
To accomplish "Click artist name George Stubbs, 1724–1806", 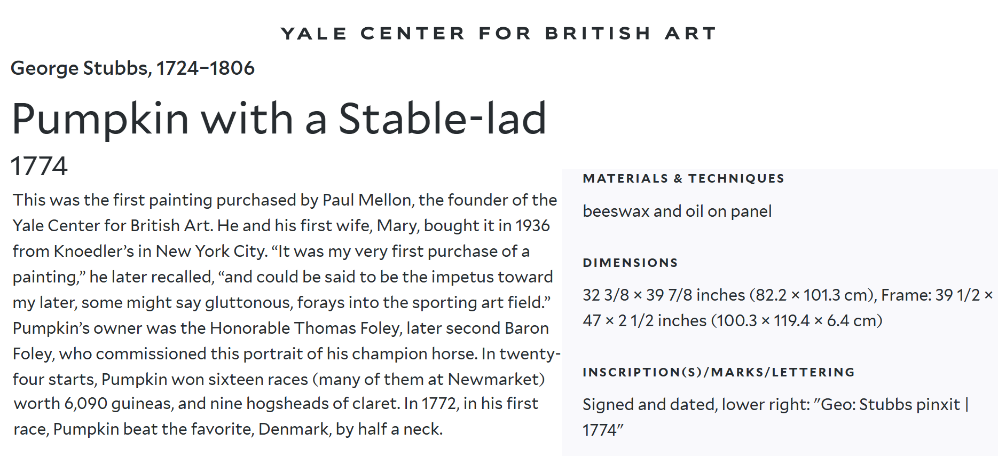I will coord(132,68).
